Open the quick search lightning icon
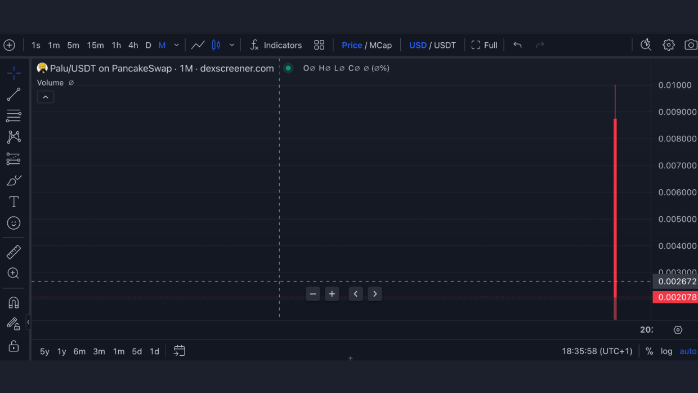698x393 pixels. (x=646, y=45)
